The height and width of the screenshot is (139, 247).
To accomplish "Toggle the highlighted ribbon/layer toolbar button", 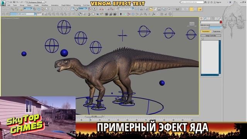I will 151,9.
